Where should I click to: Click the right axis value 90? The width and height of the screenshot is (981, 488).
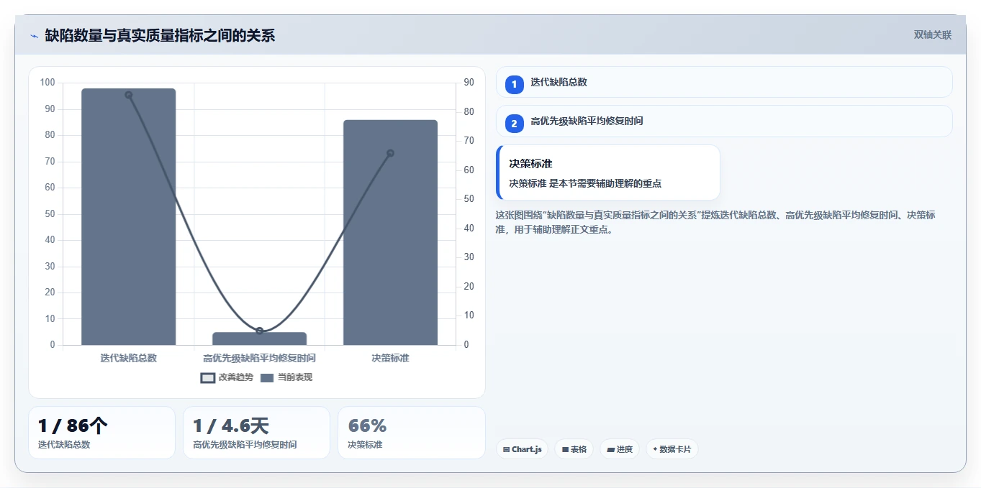coord(469,83)
